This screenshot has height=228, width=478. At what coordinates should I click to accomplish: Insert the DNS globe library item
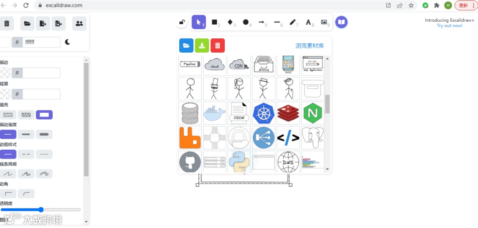pyautogui.click(x=288, y=162)
